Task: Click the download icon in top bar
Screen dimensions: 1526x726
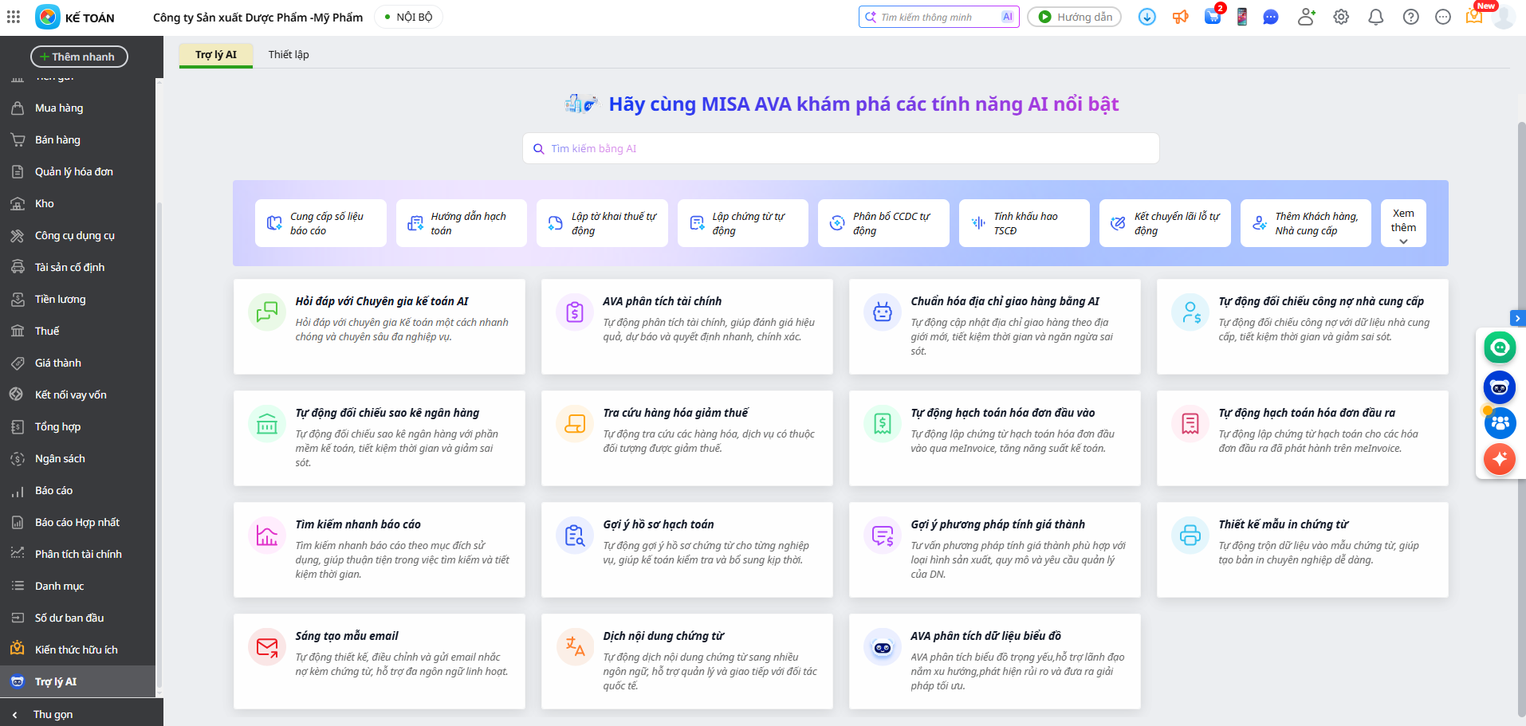Action: point(1146,17)
